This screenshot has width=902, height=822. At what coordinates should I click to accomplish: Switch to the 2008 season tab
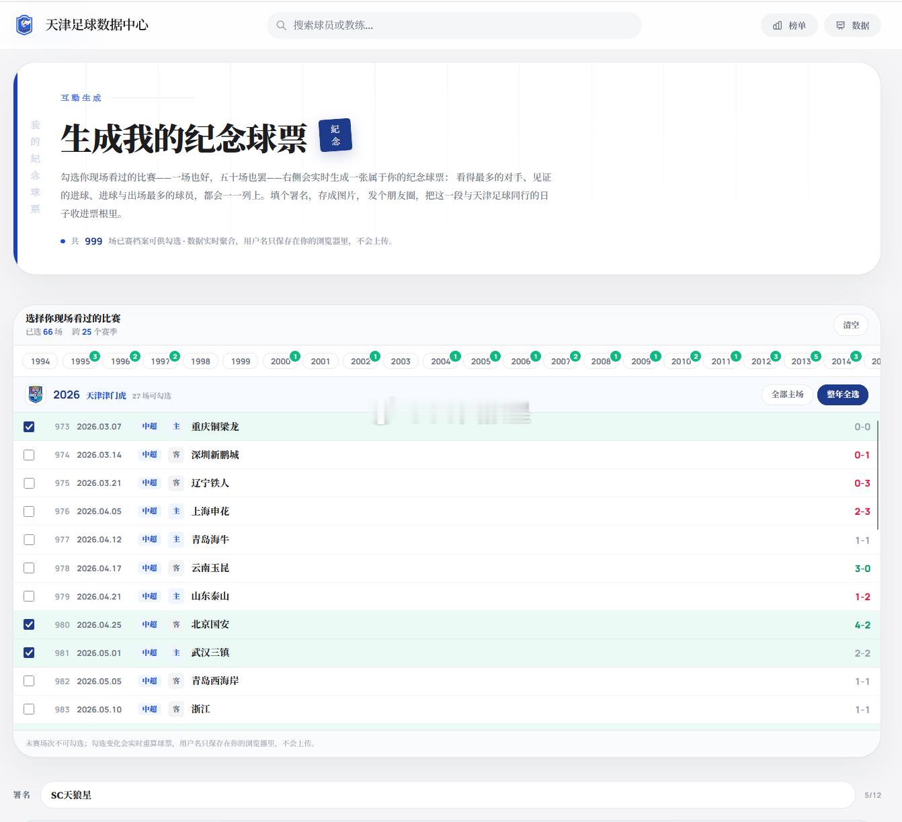601,361
